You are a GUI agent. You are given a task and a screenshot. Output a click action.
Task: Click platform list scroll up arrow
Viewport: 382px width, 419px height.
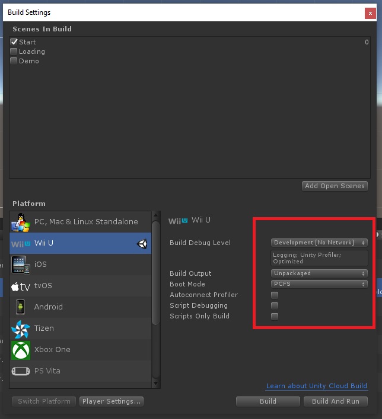(155, 215)
